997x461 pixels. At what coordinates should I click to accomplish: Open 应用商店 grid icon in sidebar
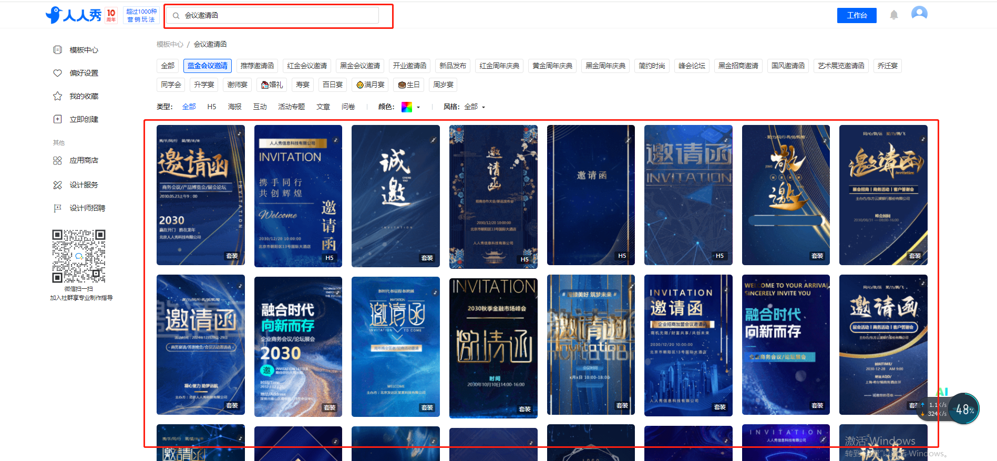pos(58,161)
